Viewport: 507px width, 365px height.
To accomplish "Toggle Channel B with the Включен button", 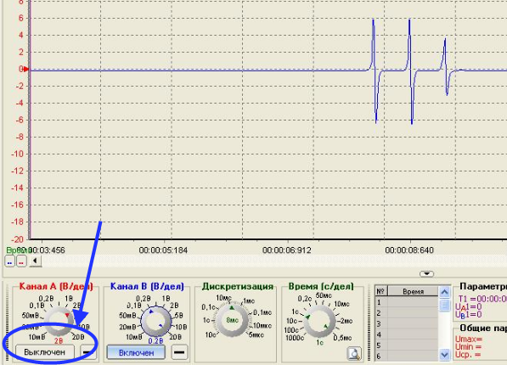I will click(136, 353).
